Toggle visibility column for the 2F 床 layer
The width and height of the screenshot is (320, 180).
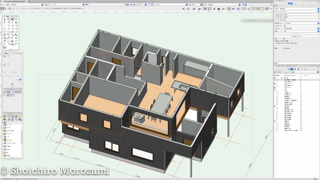coord(275,78)
